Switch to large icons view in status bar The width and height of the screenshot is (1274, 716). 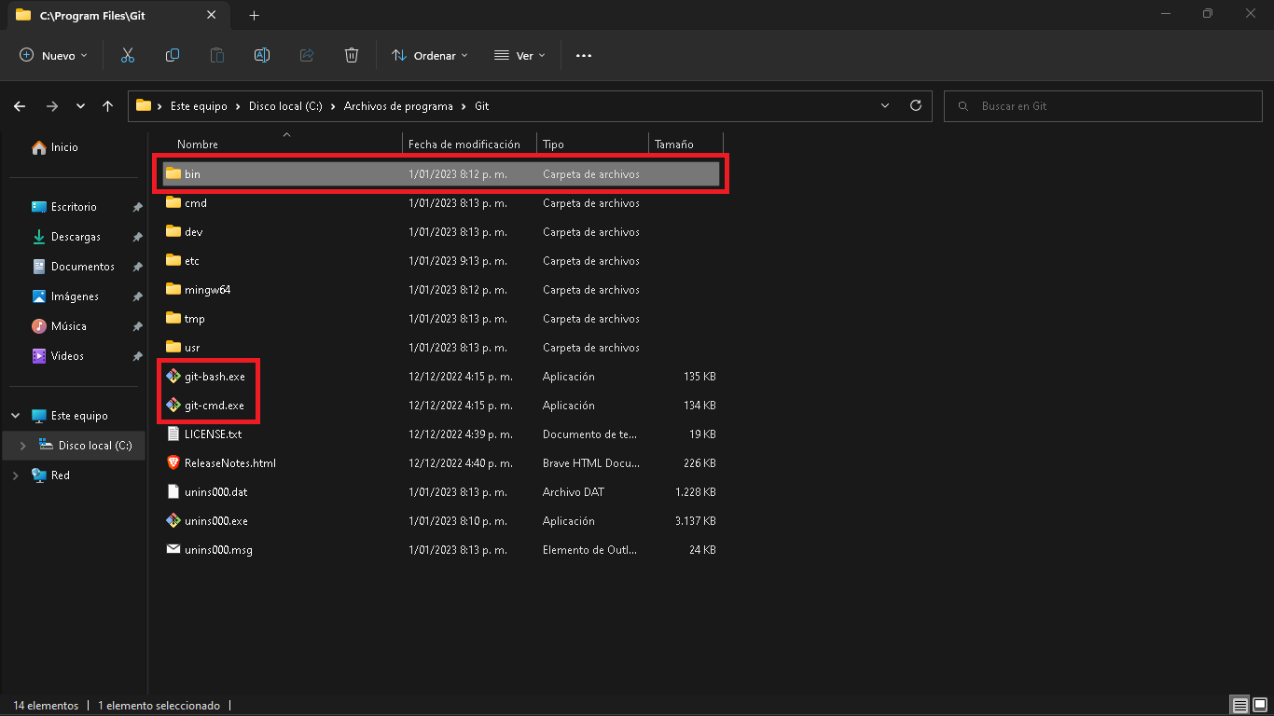(1259, 706)
